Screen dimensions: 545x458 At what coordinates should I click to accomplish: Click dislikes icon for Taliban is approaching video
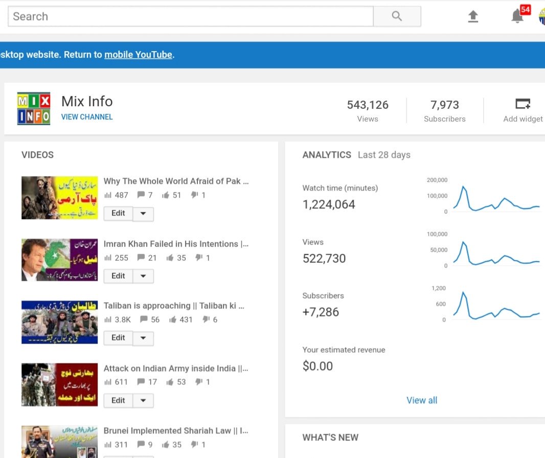[x=206, y=320]
